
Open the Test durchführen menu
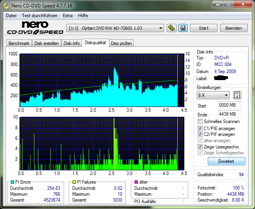pyautogui.click(x=39, y=16)
